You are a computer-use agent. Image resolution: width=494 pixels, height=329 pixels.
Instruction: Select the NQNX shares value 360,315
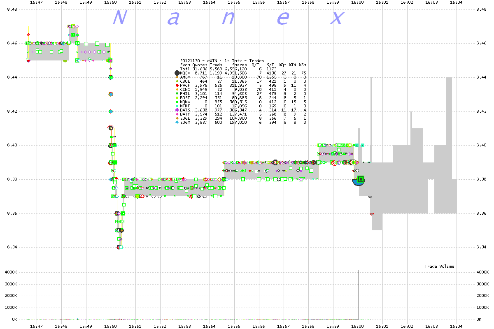tap(238, 102)
